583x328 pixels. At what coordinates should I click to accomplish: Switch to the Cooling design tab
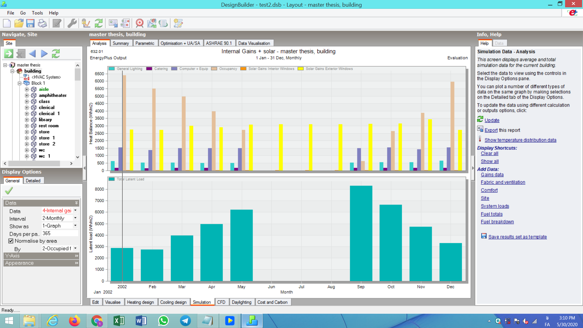(x=173, y=302)
